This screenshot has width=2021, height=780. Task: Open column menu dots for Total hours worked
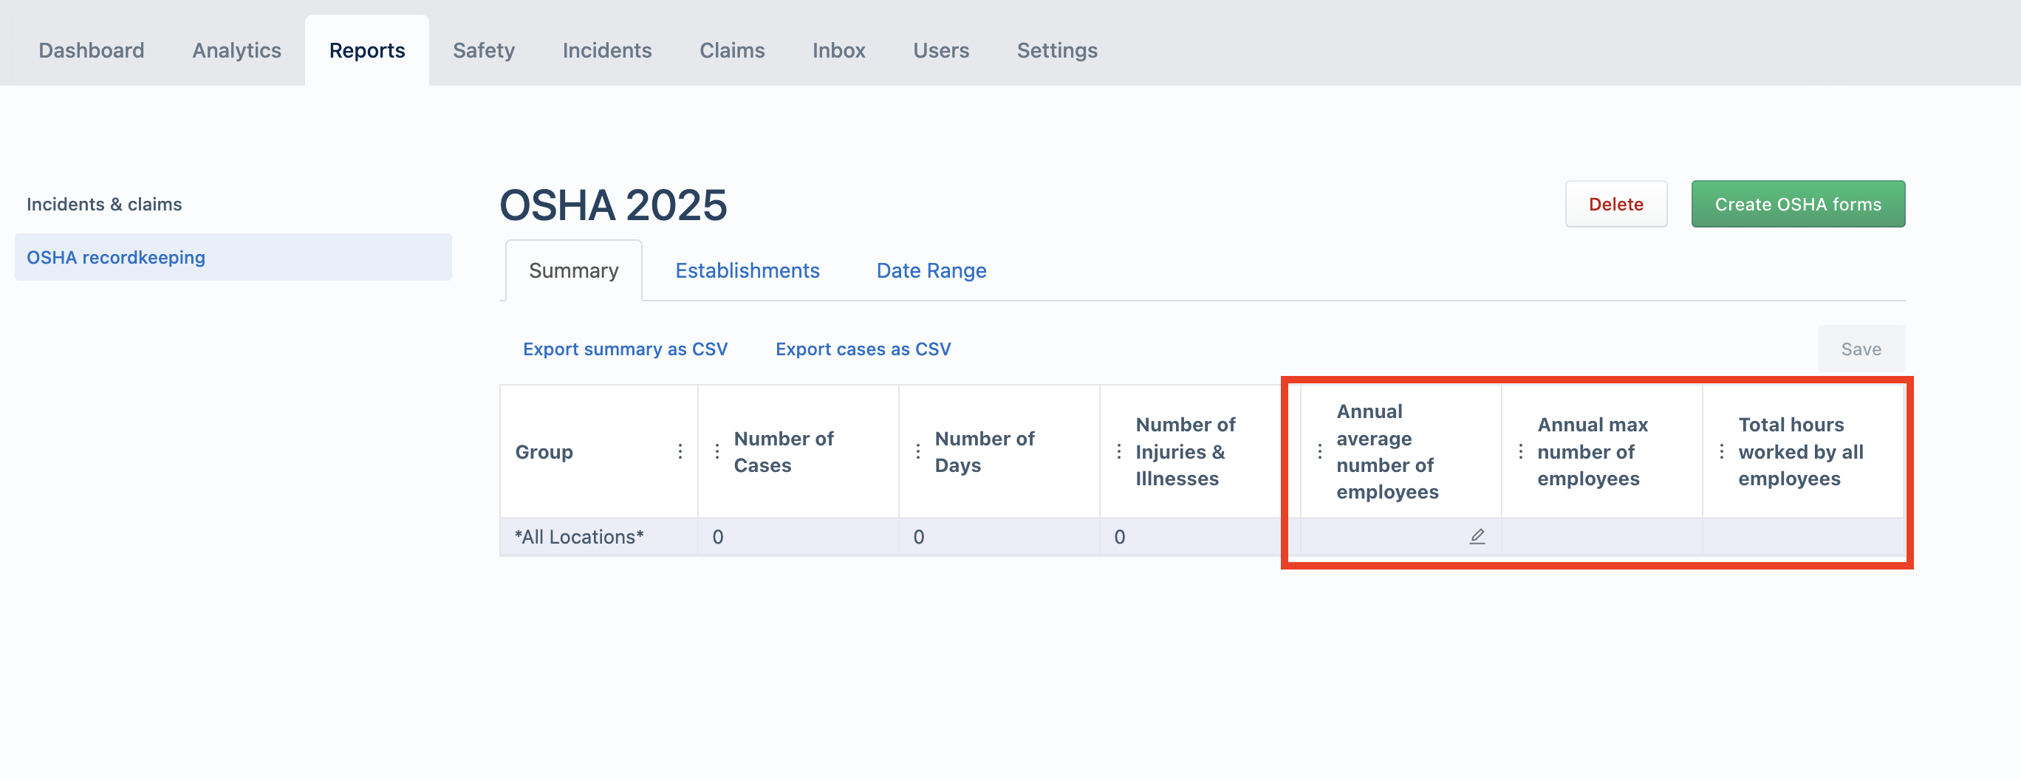(1720, 451)
